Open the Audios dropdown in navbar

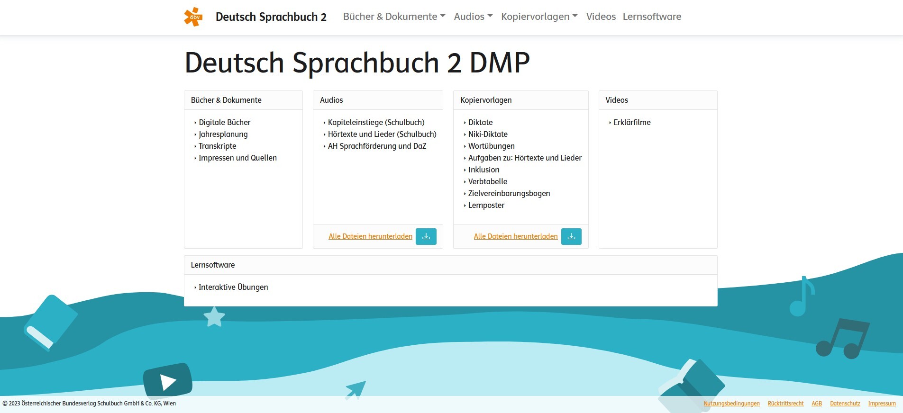pyautogui.click(x=473, y=17)
